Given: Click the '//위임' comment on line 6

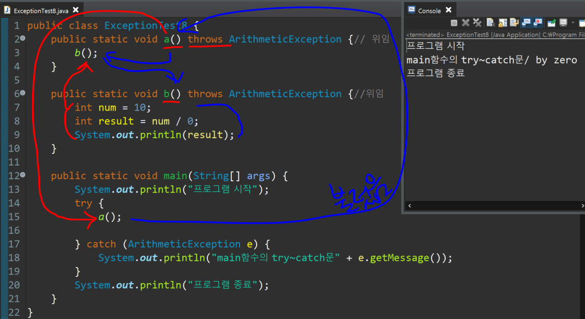Looking at the screenshot, I should (369, 94).
